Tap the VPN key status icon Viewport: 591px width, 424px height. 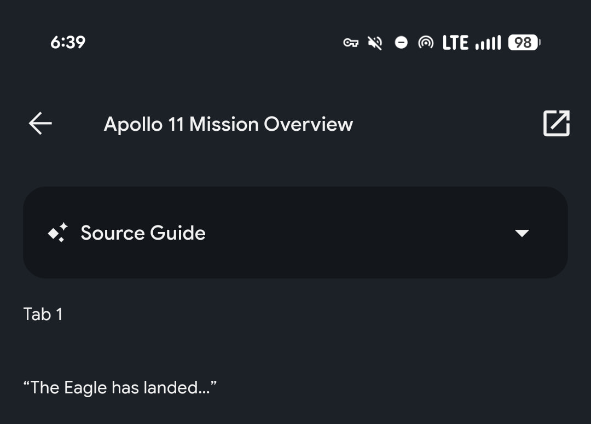(x=351, y=43)
